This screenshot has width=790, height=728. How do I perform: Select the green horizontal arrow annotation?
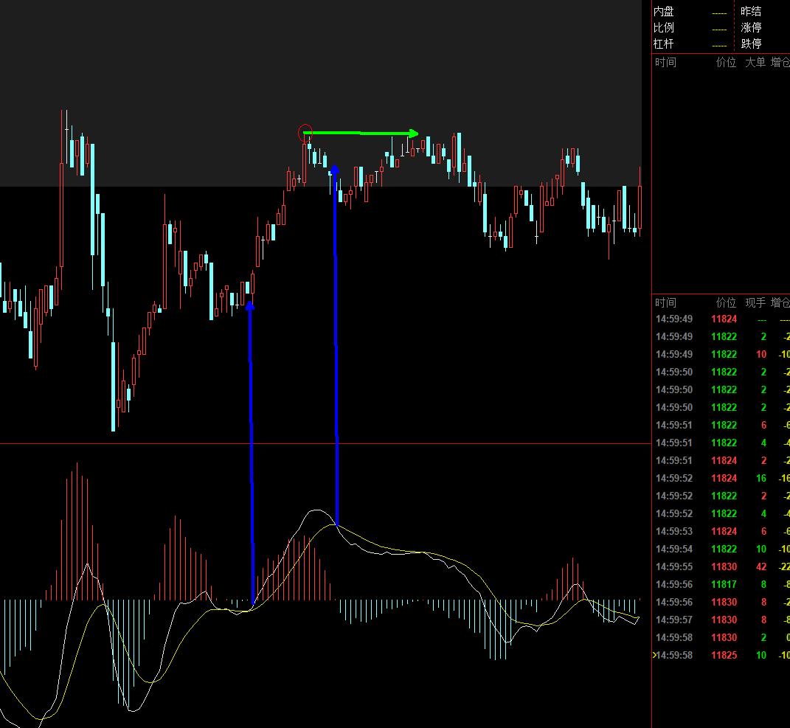tap(361, 134)
